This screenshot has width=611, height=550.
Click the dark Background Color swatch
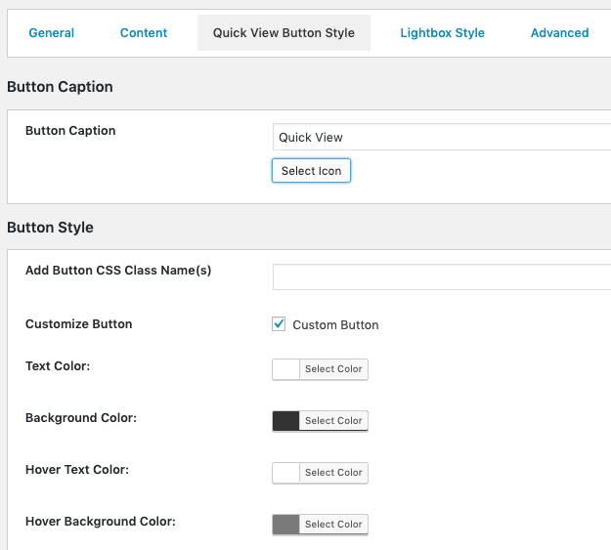click(285, 421)
